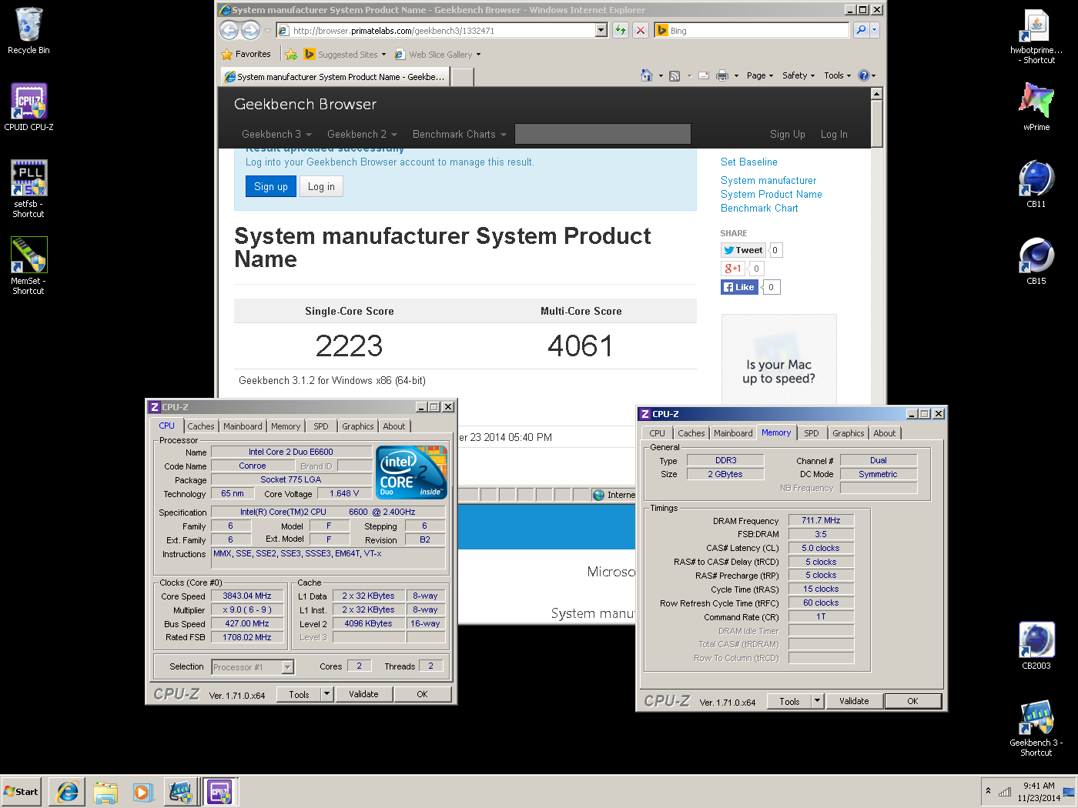Refresh the page in Internet Explorer
Screen dimensions: 1078x808
621,30
